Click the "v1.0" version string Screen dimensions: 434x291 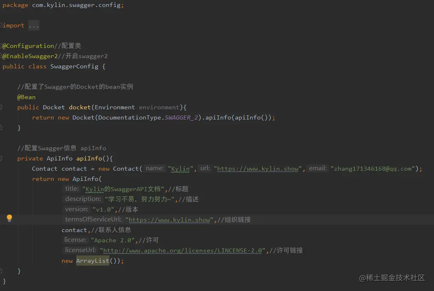click(103, 210)
